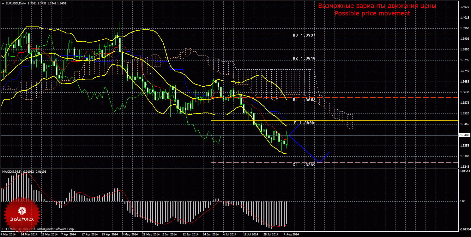The width and height of the screenshot is (471, 237).
Task: Click the 1.3630 level on the price scale
Action: click(465, 92)
